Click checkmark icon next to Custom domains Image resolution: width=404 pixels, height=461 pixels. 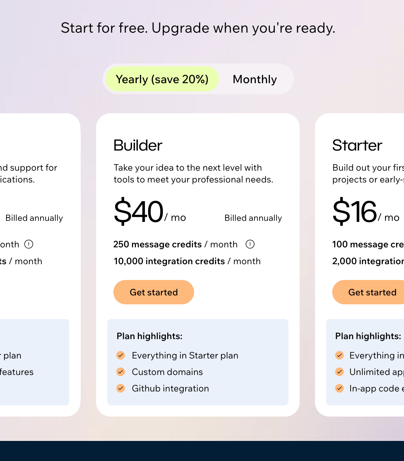121,372
